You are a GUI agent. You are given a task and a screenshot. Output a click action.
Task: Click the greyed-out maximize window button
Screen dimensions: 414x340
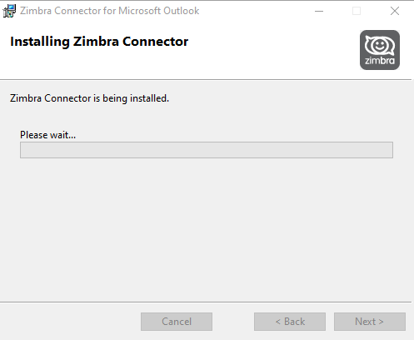(357, 11)
